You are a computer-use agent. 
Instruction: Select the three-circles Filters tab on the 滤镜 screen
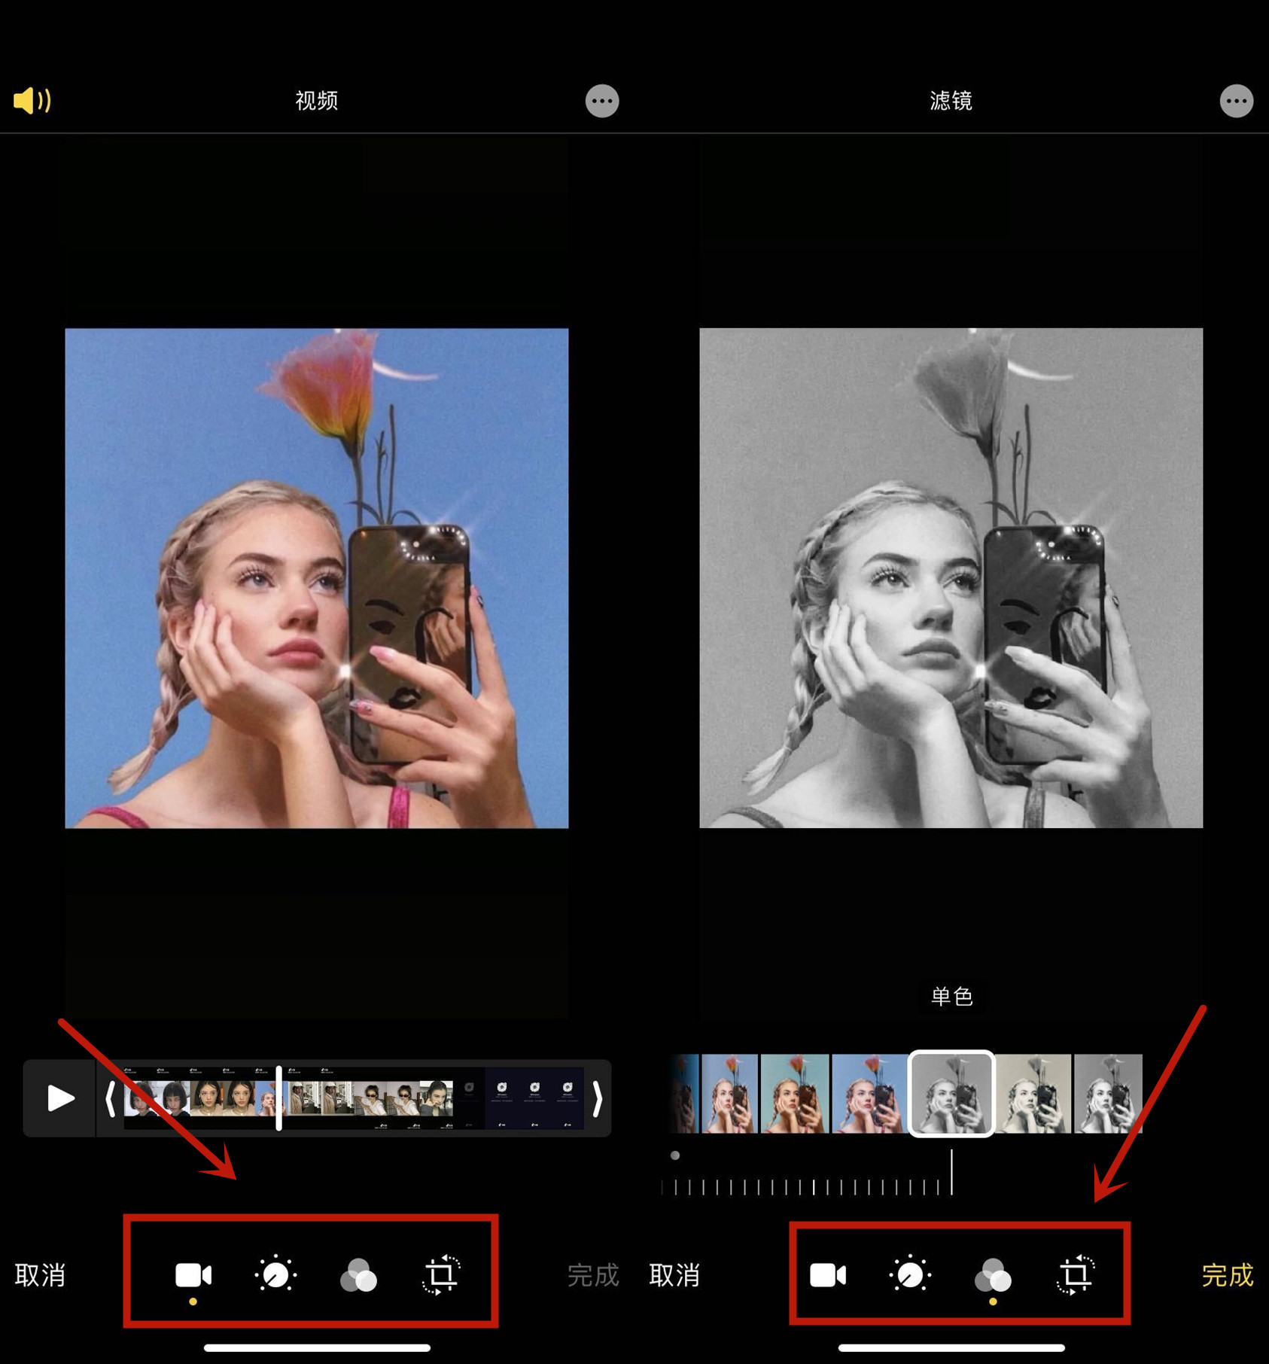[x=993, y=1275]
